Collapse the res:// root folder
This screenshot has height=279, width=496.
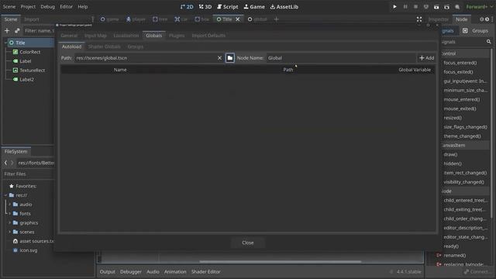click(x=5, y=195)
